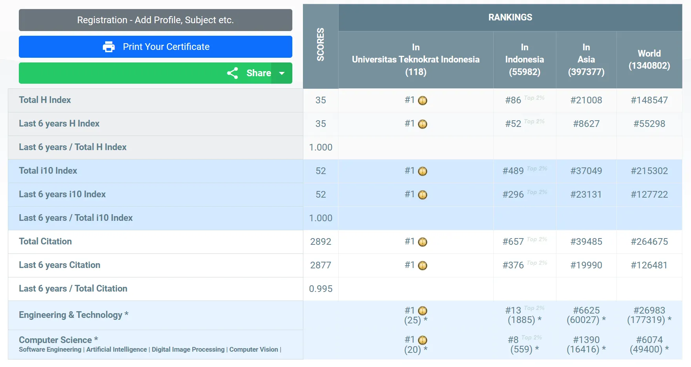Open the Software Engineering subject link
The image size is (691, 367).
tap(50, 350)
